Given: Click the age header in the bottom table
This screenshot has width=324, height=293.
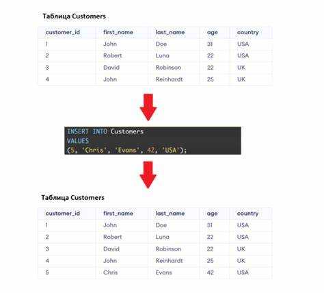Looking at the screenshot, I should [212, 214].
